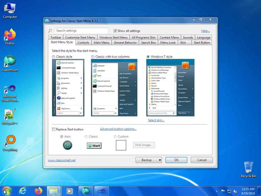
Task: Click the Aero shell start button image
Action: pos(67,145)
